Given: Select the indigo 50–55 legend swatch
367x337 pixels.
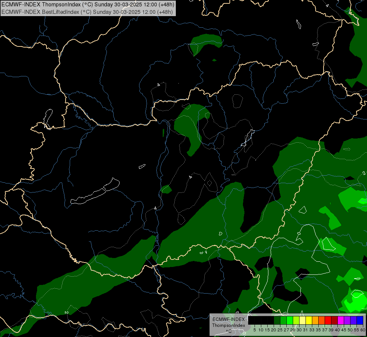Looking at the screenshot, I should (354, 320).
